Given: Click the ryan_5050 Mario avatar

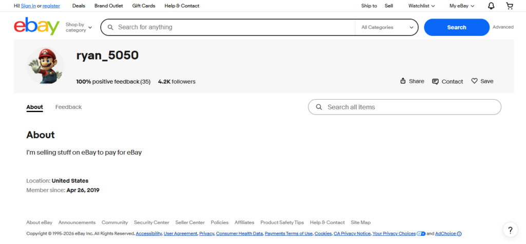Looking at the screenshot, I should point(45,65).
